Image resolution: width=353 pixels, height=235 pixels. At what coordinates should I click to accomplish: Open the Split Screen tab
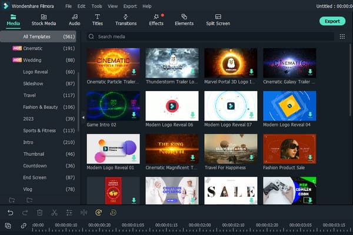(x=218, y=20)
